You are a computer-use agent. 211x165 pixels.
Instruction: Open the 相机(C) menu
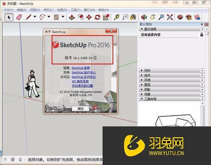click(x=49, y=10)
